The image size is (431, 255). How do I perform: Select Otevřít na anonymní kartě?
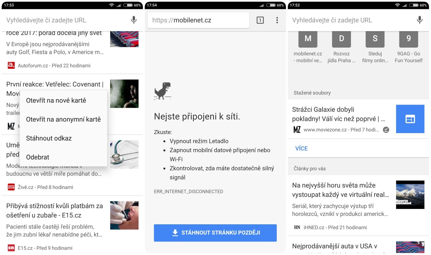[63, 119]
